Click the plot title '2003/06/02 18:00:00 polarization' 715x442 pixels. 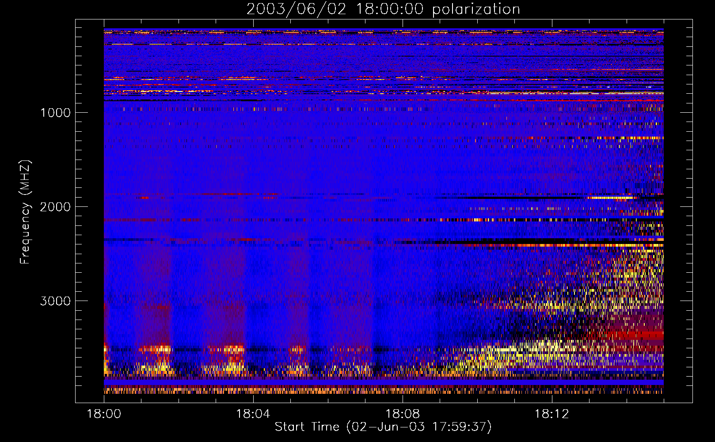coord(383,9)
